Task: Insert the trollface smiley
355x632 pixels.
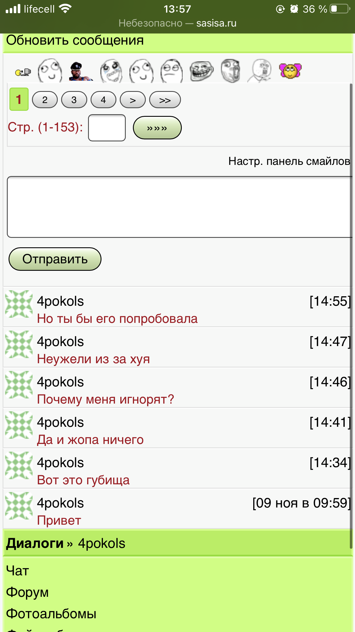Action: [202, 71]
